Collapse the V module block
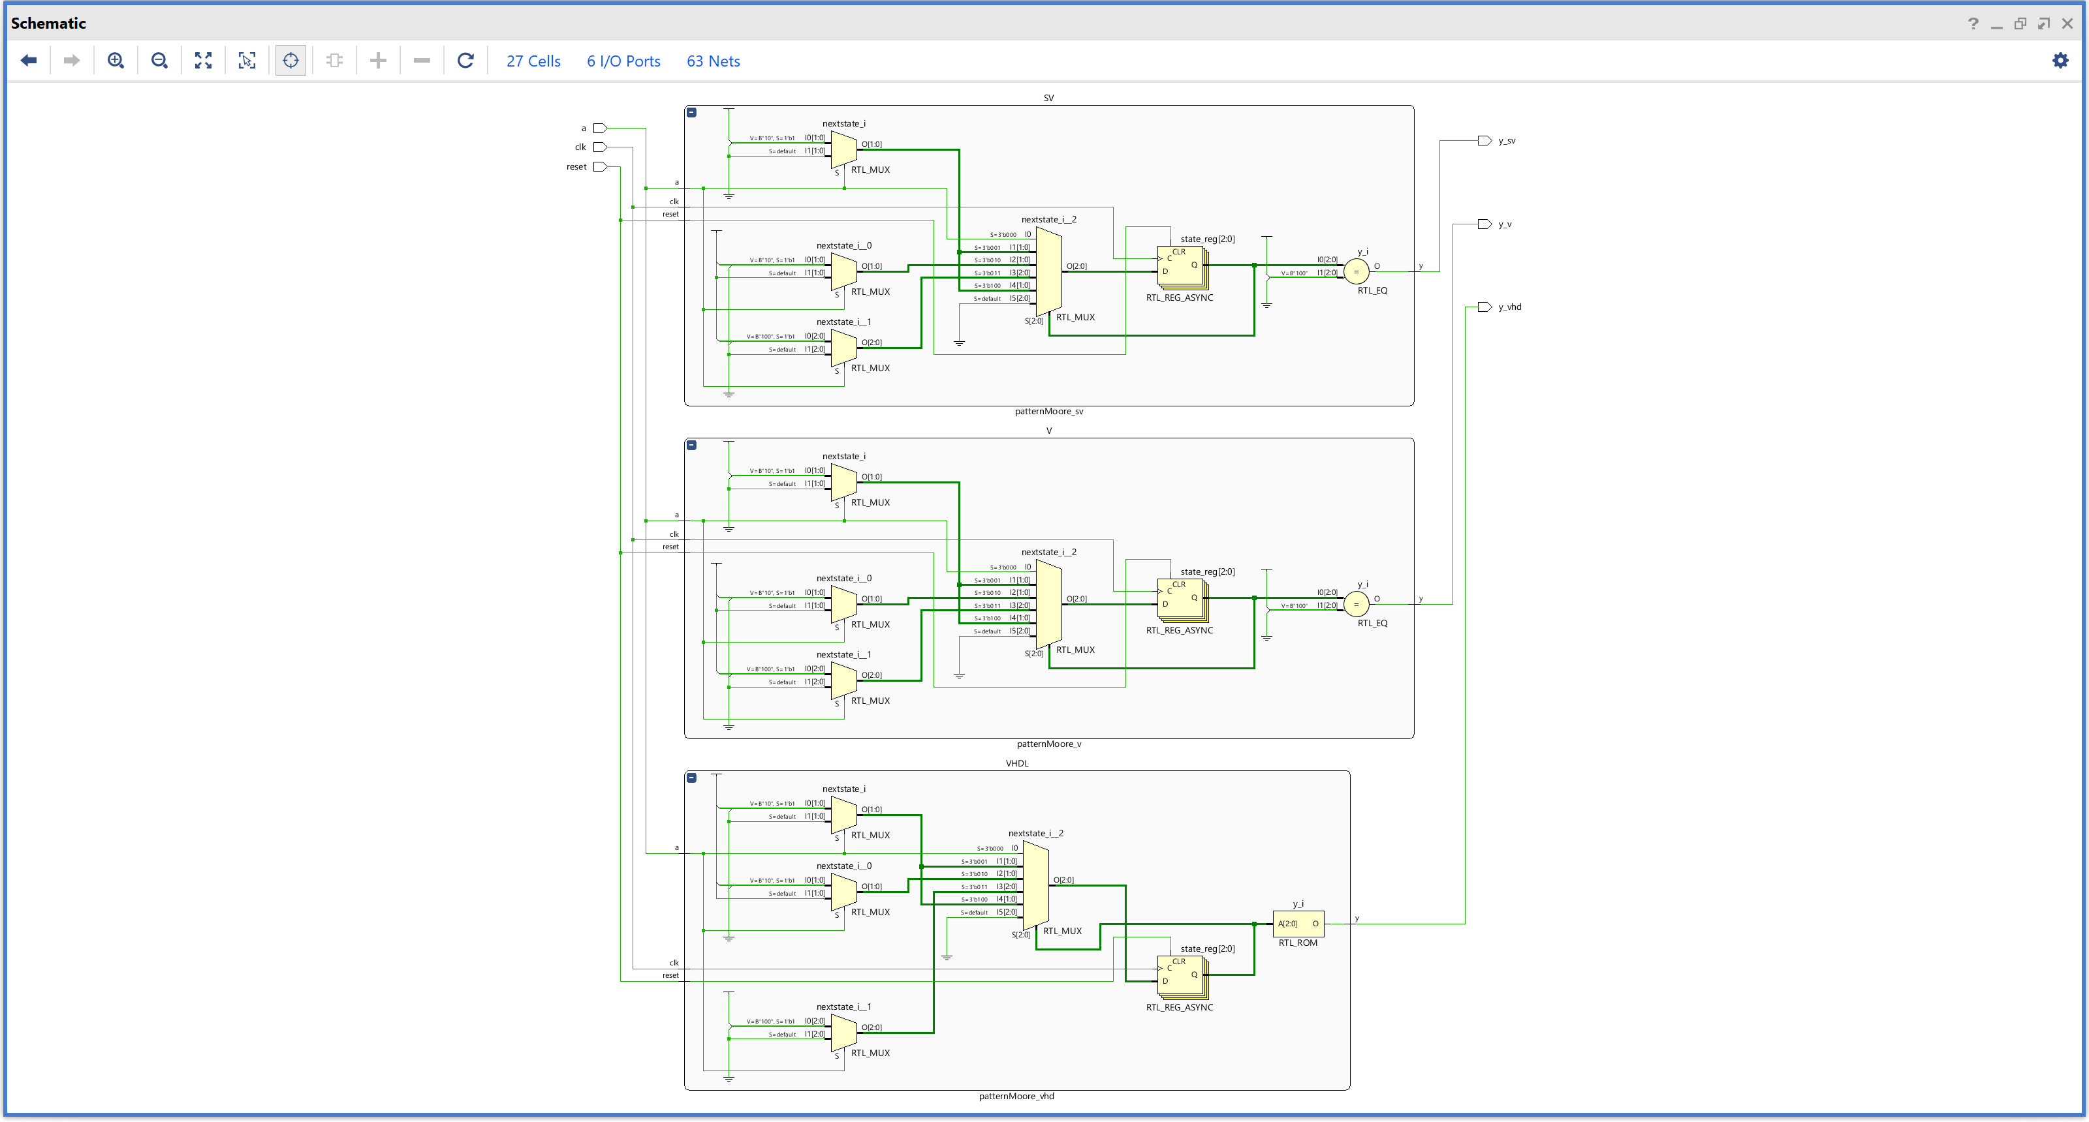This screenshot has width=2089, height=1122. 692,446
